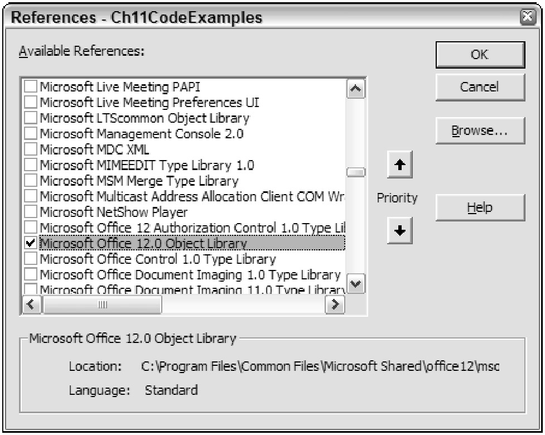Open the Browse... file dialog
Viewport: 545px width, 435px height.
[480, 130]
